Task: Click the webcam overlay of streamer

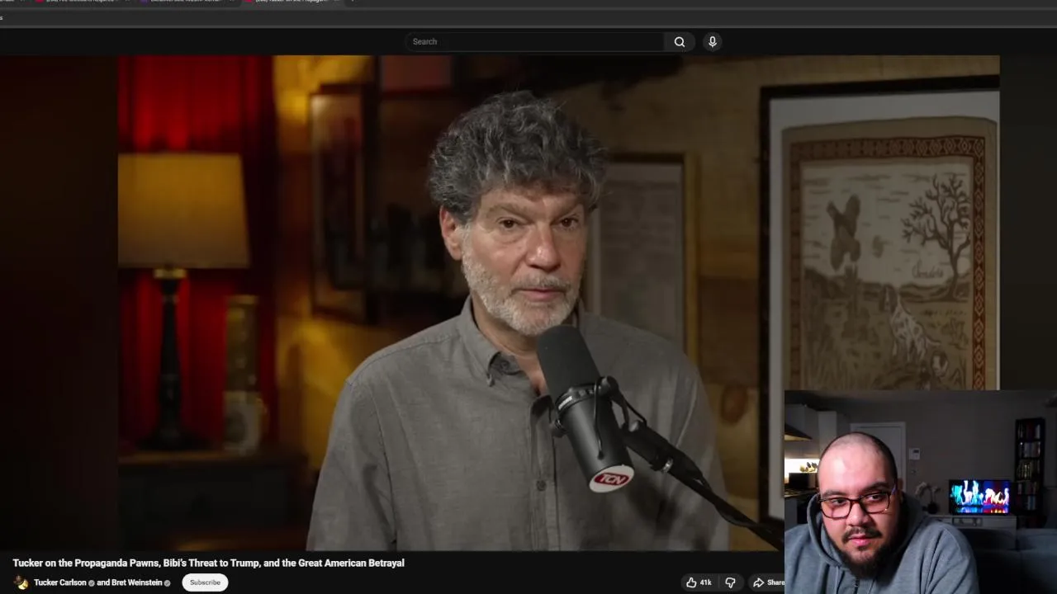Action: coord(921,492)
